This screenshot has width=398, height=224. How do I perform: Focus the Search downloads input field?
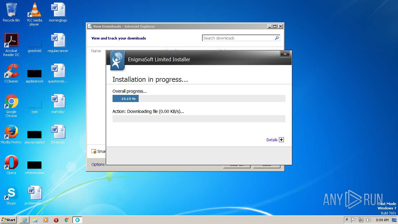238,38
